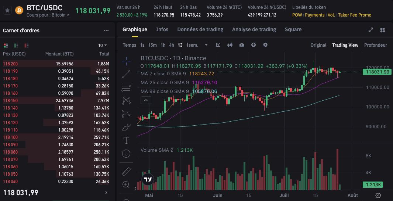Click the POW token label
This screenshot has width=393, height=201.
coord(297,15)
